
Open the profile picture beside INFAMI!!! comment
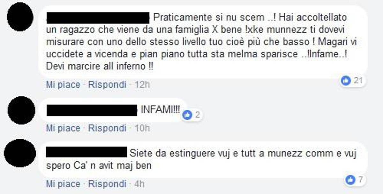21,110
